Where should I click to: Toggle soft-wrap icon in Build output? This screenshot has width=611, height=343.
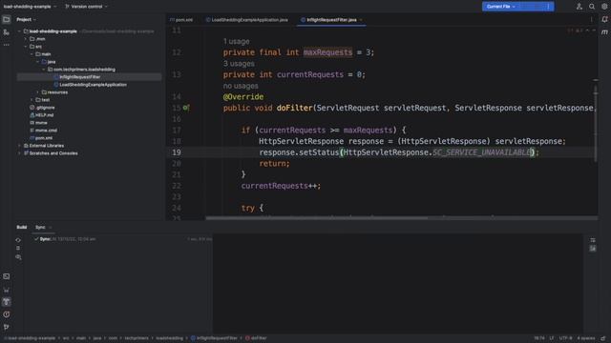click(593, 240)
